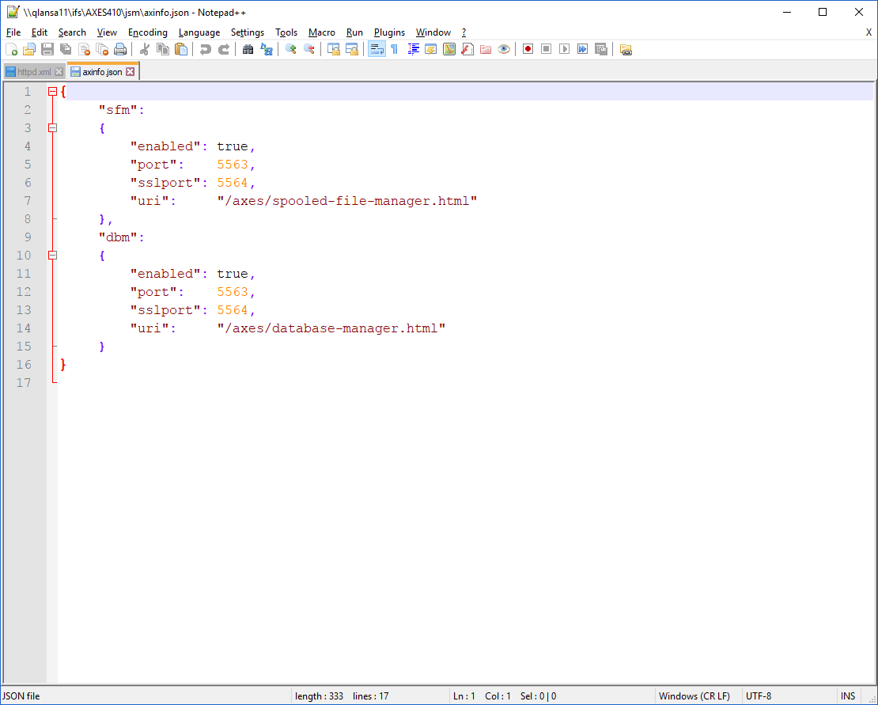
Task: Open the Plugins menu
Action: [x=389, y=32]
